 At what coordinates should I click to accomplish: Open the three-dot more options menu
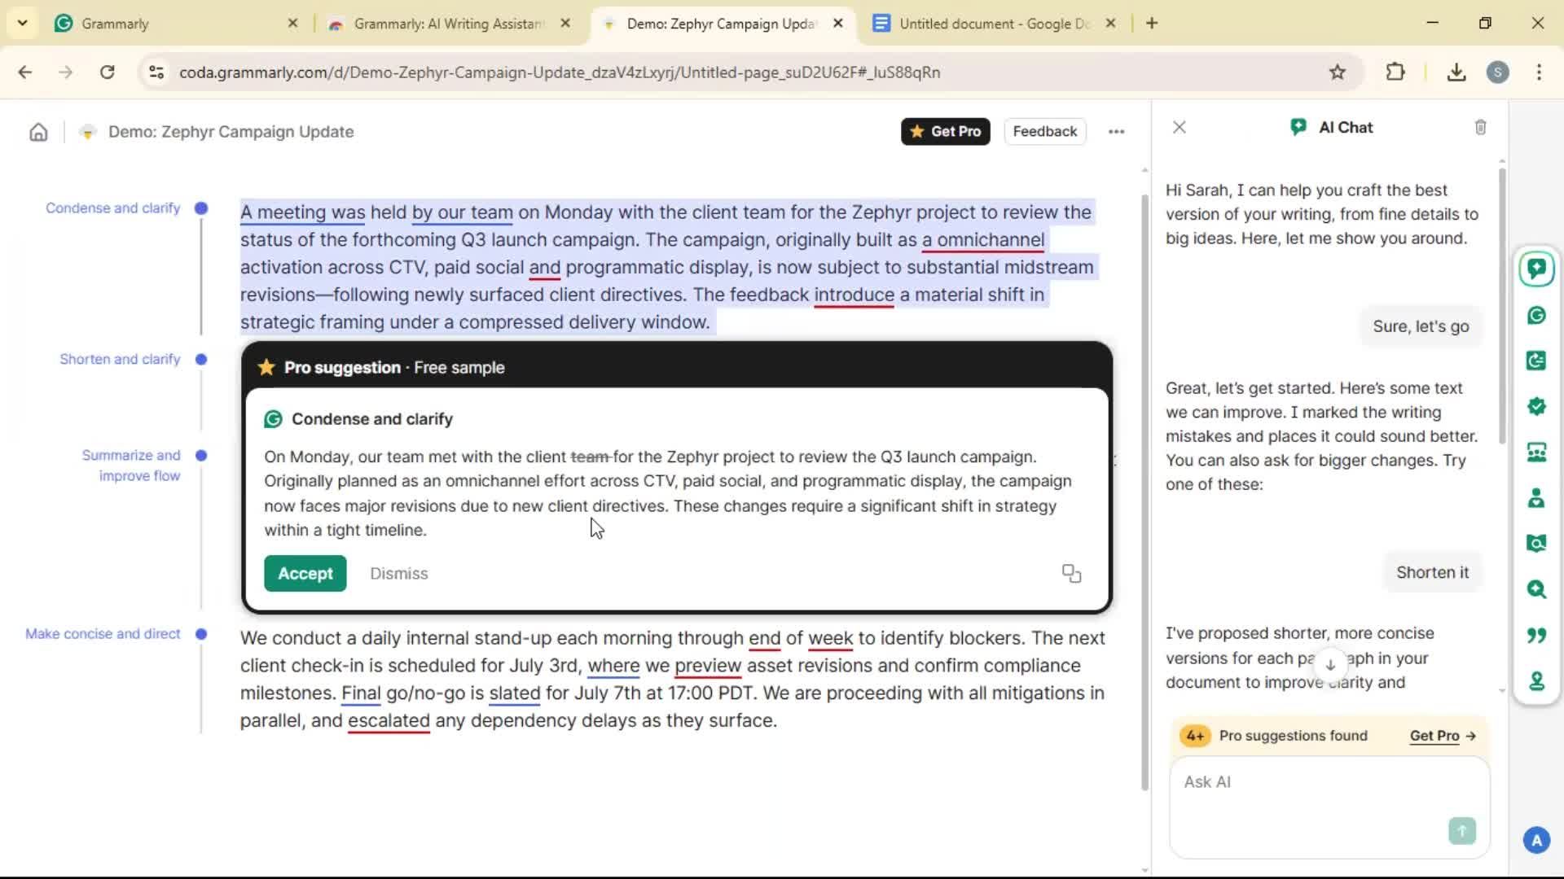[1116, 132]
